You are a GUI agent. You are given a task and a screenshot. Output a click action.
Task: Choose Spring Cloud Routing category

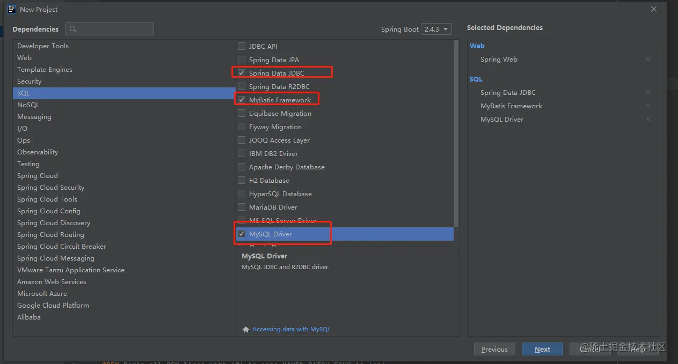pos(124,235)
